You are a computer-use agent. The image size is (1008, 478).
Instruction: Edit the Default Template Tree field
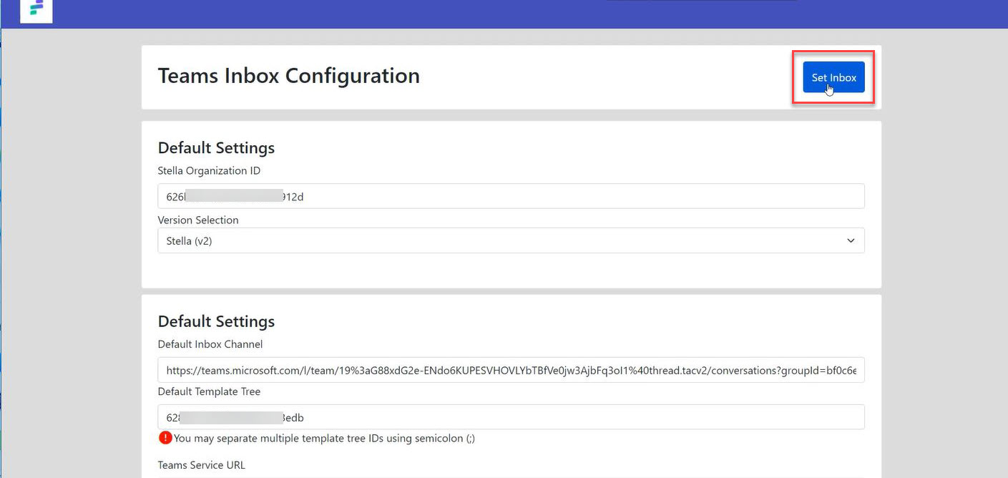point(511,417)
